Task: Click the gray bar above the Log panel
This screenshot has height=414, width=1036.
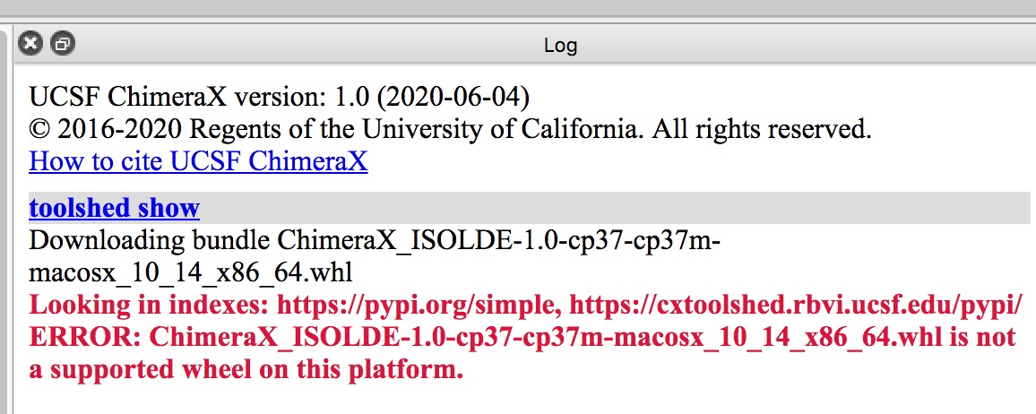Action: click(518, 8)
